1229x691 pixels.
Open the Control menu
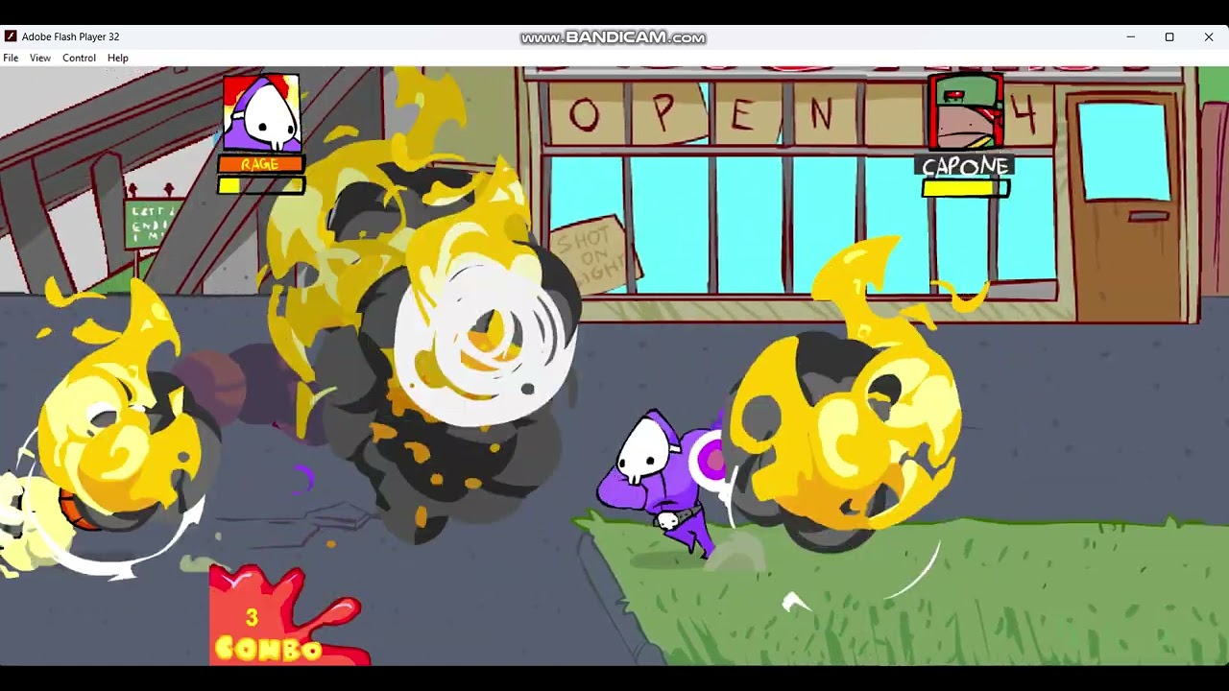(x=79, y=58)
